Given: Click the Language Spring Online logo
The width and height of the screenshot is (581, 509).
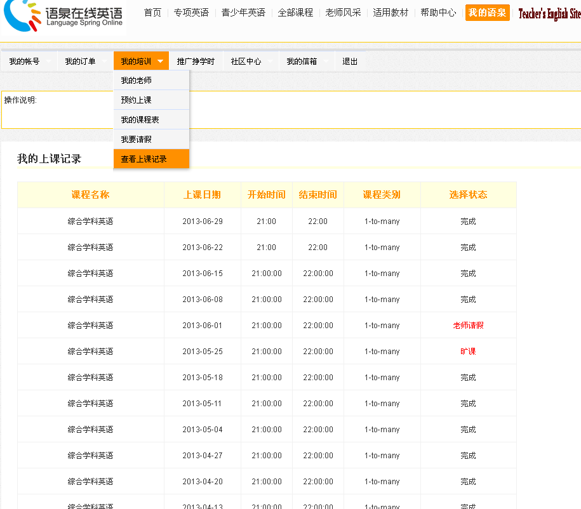Looking at the screenshot, I should point(63,16).
